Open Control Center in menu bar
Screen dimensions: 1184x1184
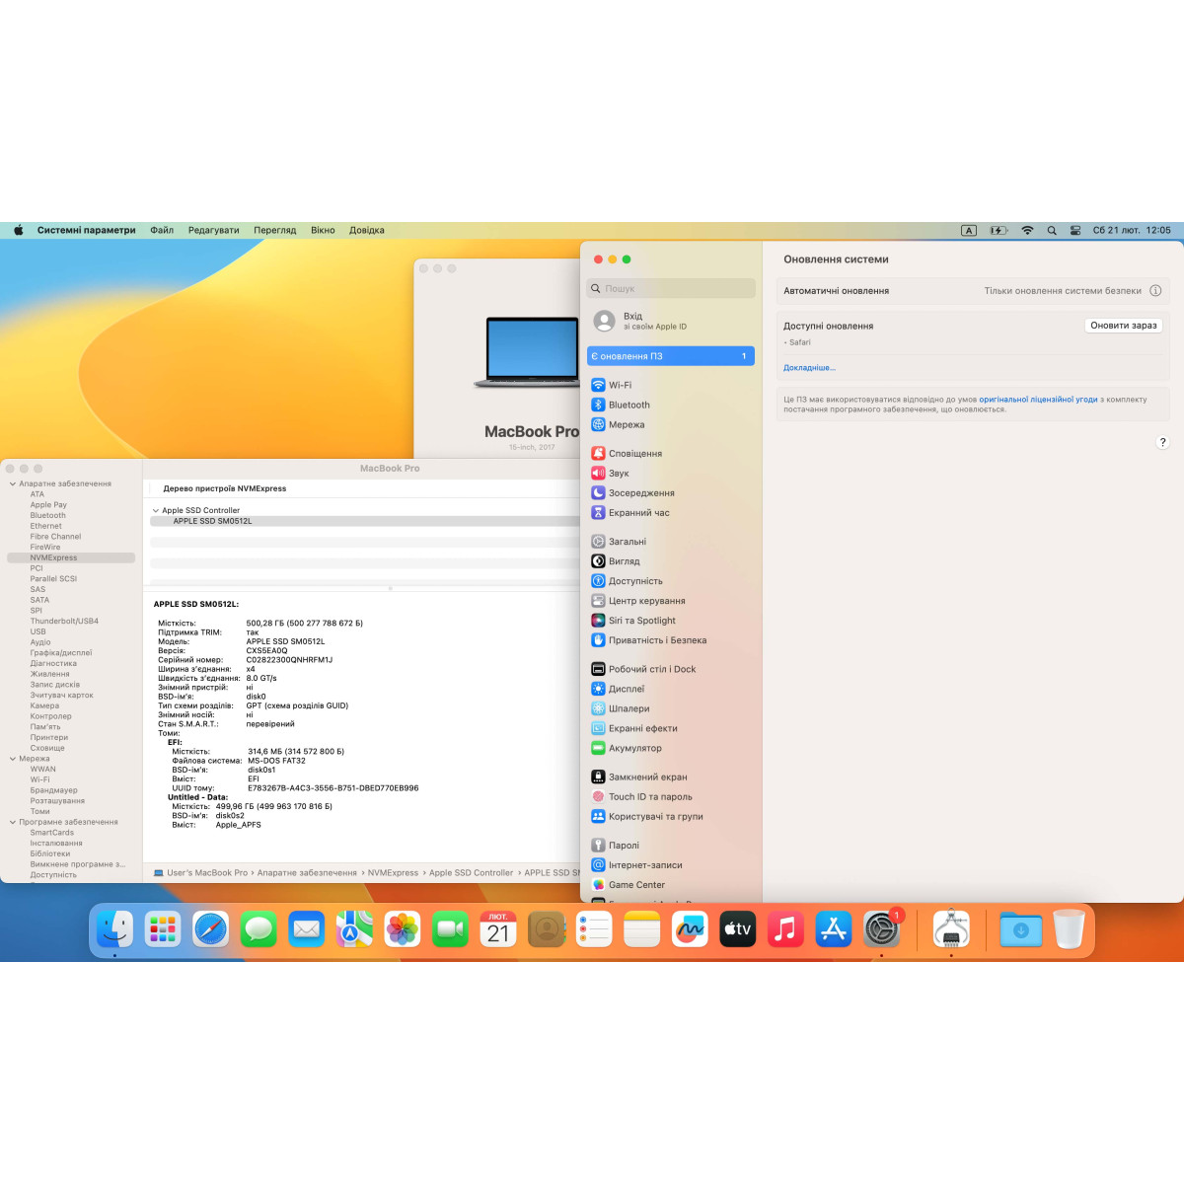(1075, 230)
